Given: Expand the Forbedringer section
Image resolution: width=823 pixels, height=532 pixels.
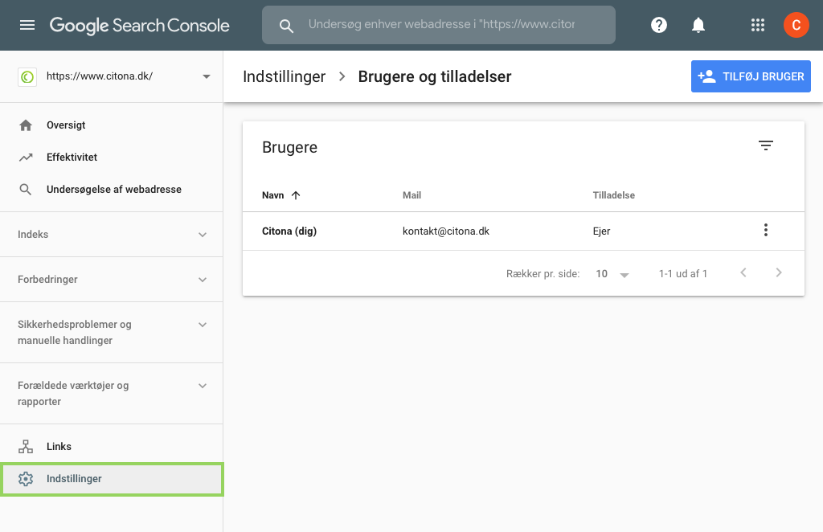Looking at the screenshot, I should click(111, 279).
